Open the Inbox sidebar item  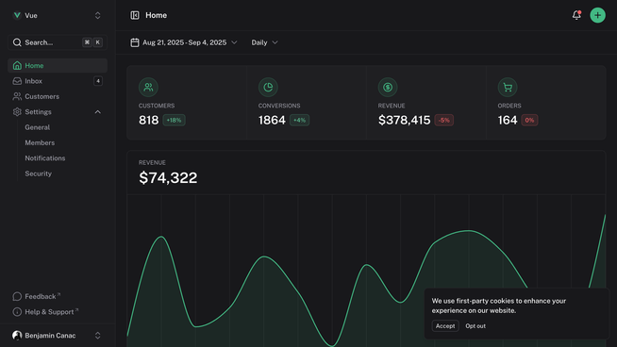coord(58,81)
